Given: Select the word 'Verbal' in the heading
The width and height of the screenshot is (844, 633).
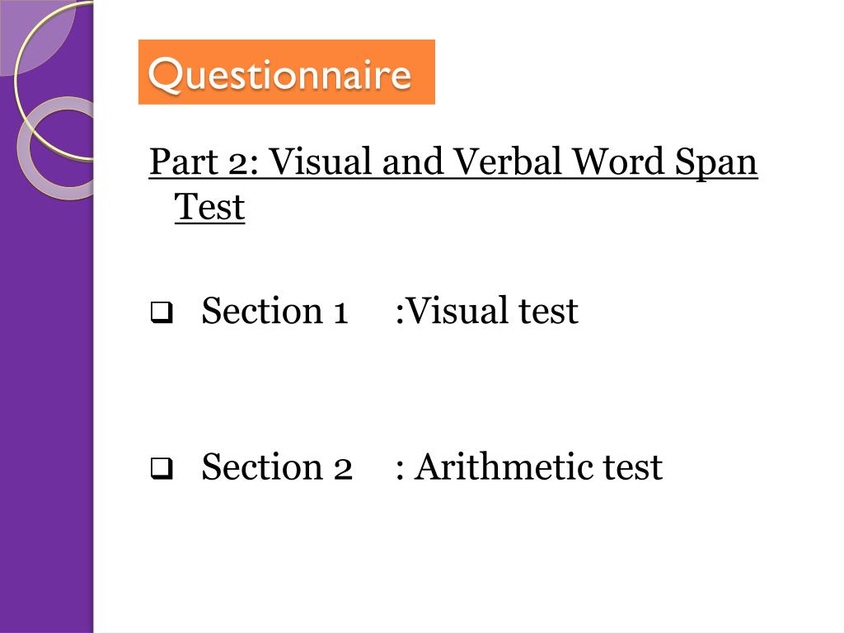Looking at the screenshot, I should 508,161.
